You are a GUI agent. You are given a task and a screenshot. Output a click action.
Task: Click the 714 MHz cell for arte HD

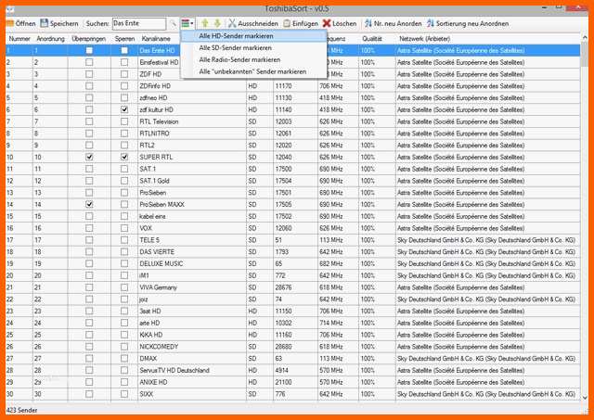[330, 323]
